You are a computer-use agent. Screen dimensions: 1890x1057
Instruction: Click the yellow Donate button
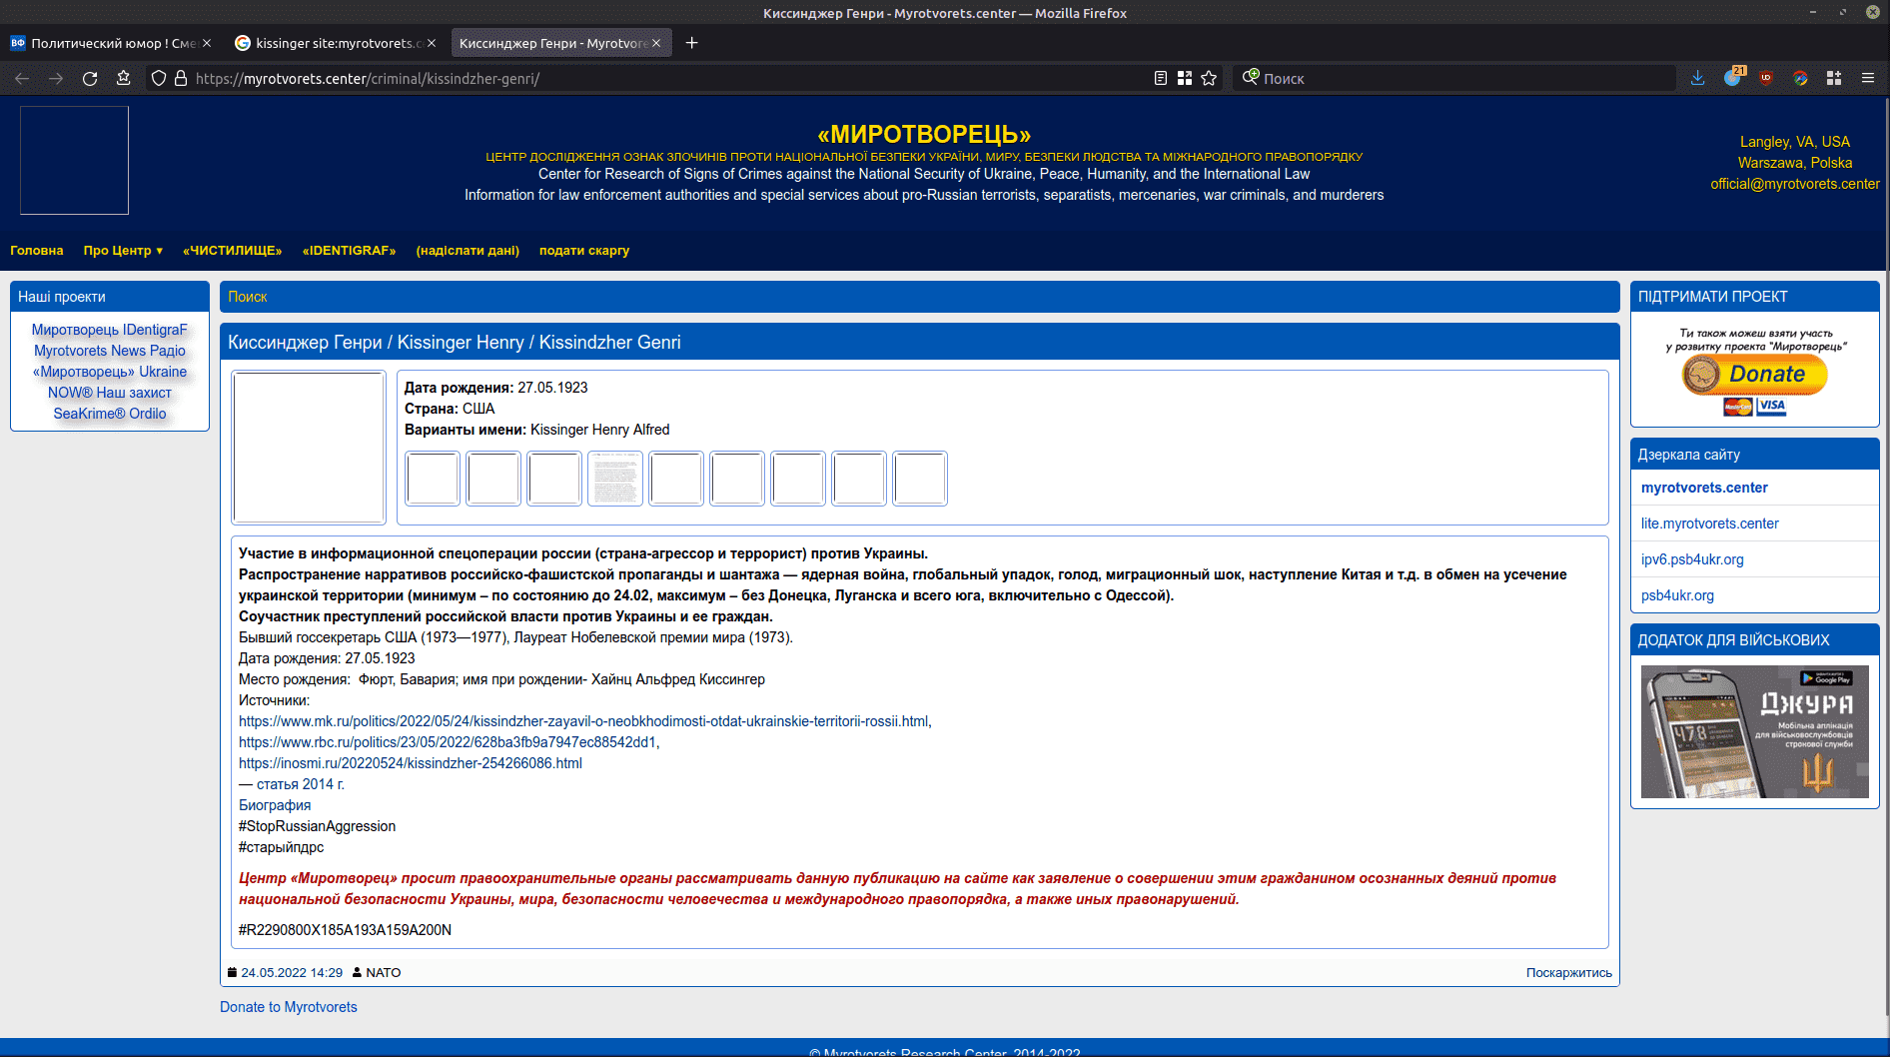pyautogui.click(x=1755, y=374)
